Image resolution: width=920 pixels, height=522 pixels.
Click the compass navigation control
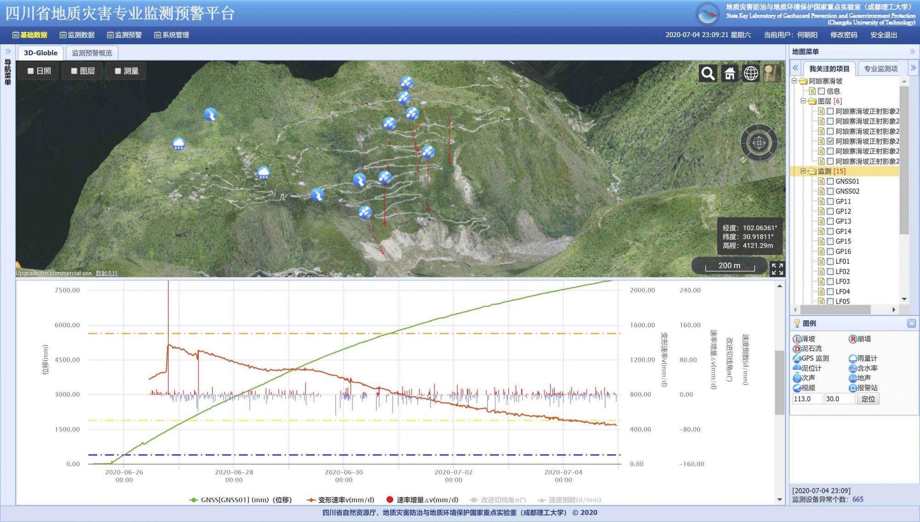[759, 143]
